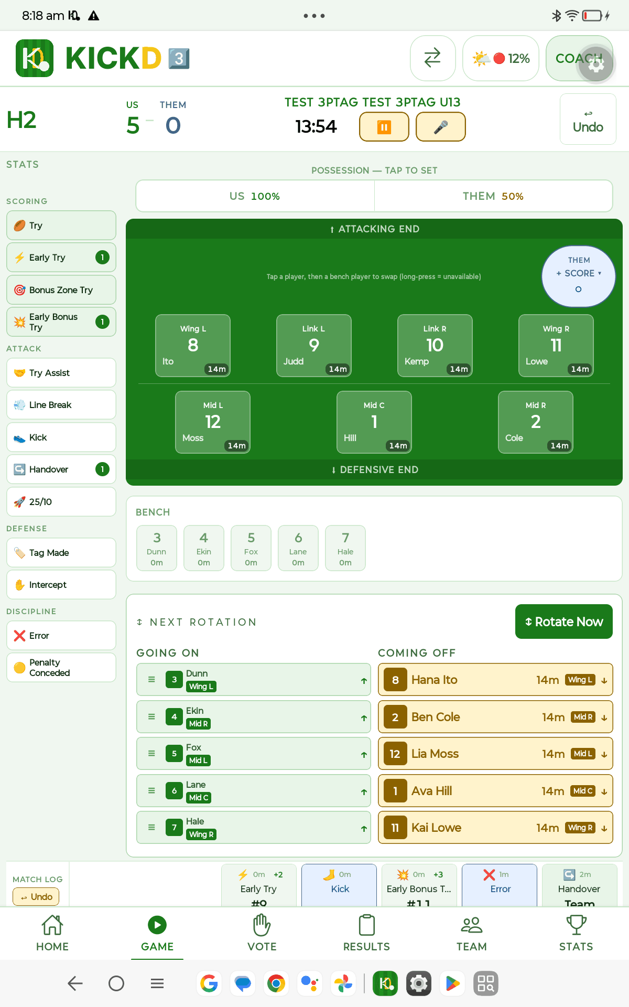Pick bench player 4 Ekin
This screenshot has height=1007, width=629.
click(204, 548)
